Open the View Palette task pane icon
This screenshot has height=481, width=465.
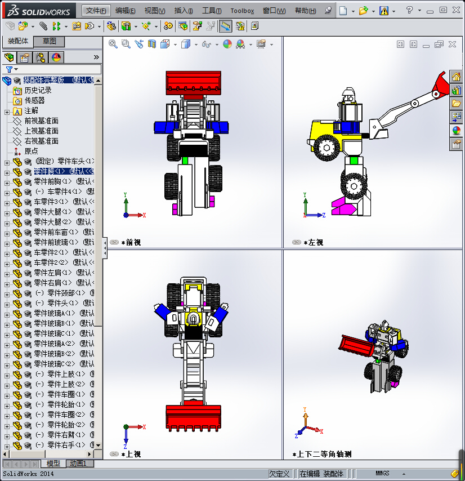pyautogui.click(x=456, y=117)
